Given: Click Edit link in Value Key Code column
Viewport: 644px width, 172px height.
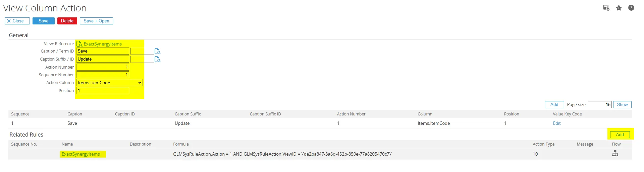Looking at the screenshot, I should tap(557, 123).
